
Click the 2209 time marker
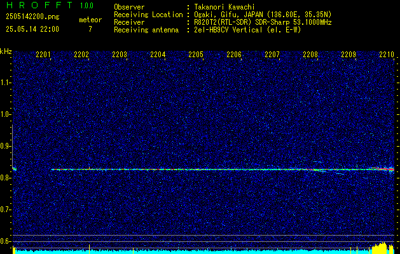click(x=348, y=54)
